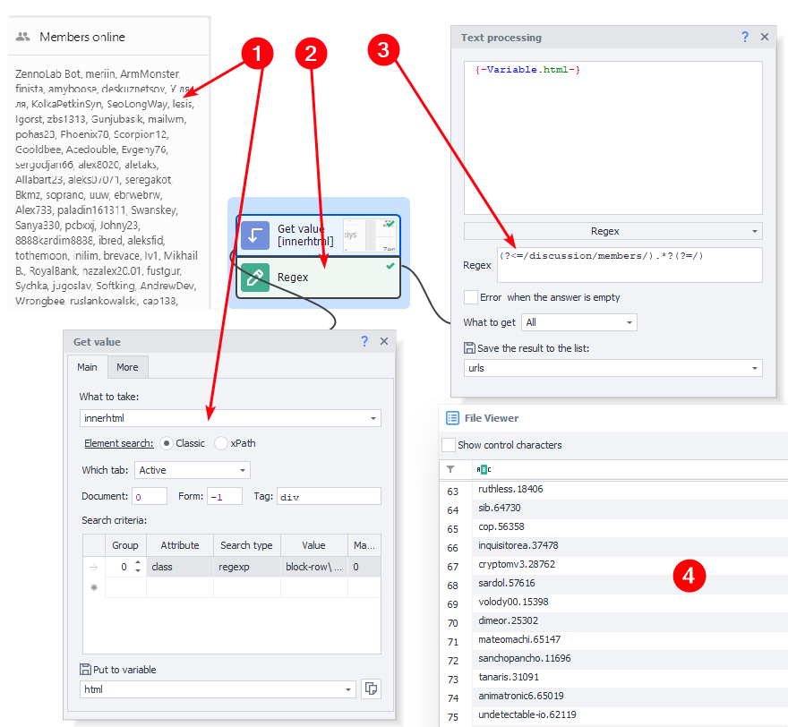The width and height of the screenshot is (788, 727).
Task: Click the Get value block arrow icon
Action: click(255, 235)
